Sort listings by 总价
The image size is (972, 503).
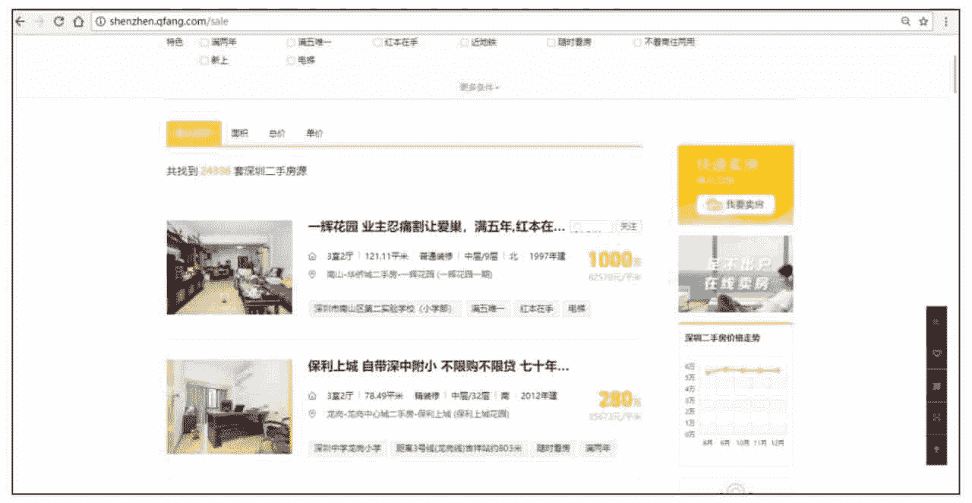[x=277, y=134]
